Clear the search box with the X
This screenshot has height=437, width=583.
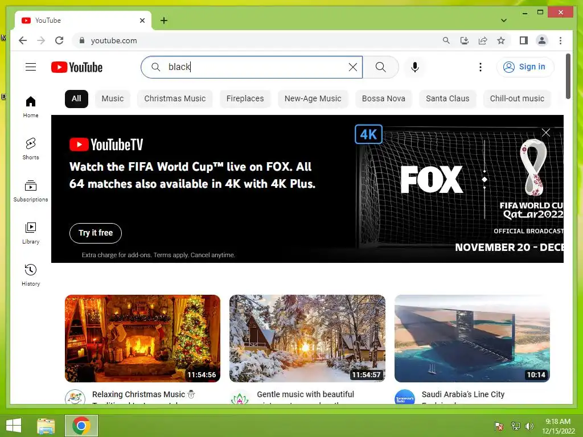click(x=352, y=67)
